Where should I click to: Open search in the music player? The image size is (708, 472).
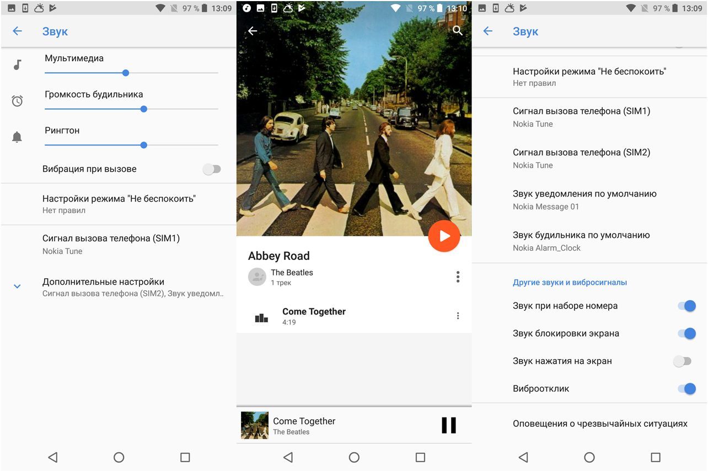pos(457,31)
